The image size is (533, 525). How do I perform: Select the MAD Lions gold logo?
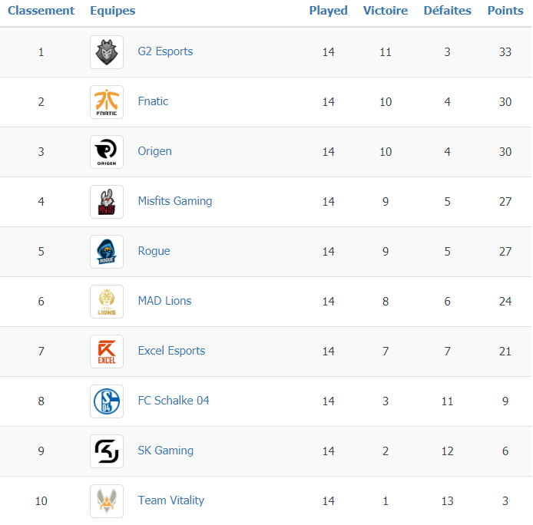[107, 302]
